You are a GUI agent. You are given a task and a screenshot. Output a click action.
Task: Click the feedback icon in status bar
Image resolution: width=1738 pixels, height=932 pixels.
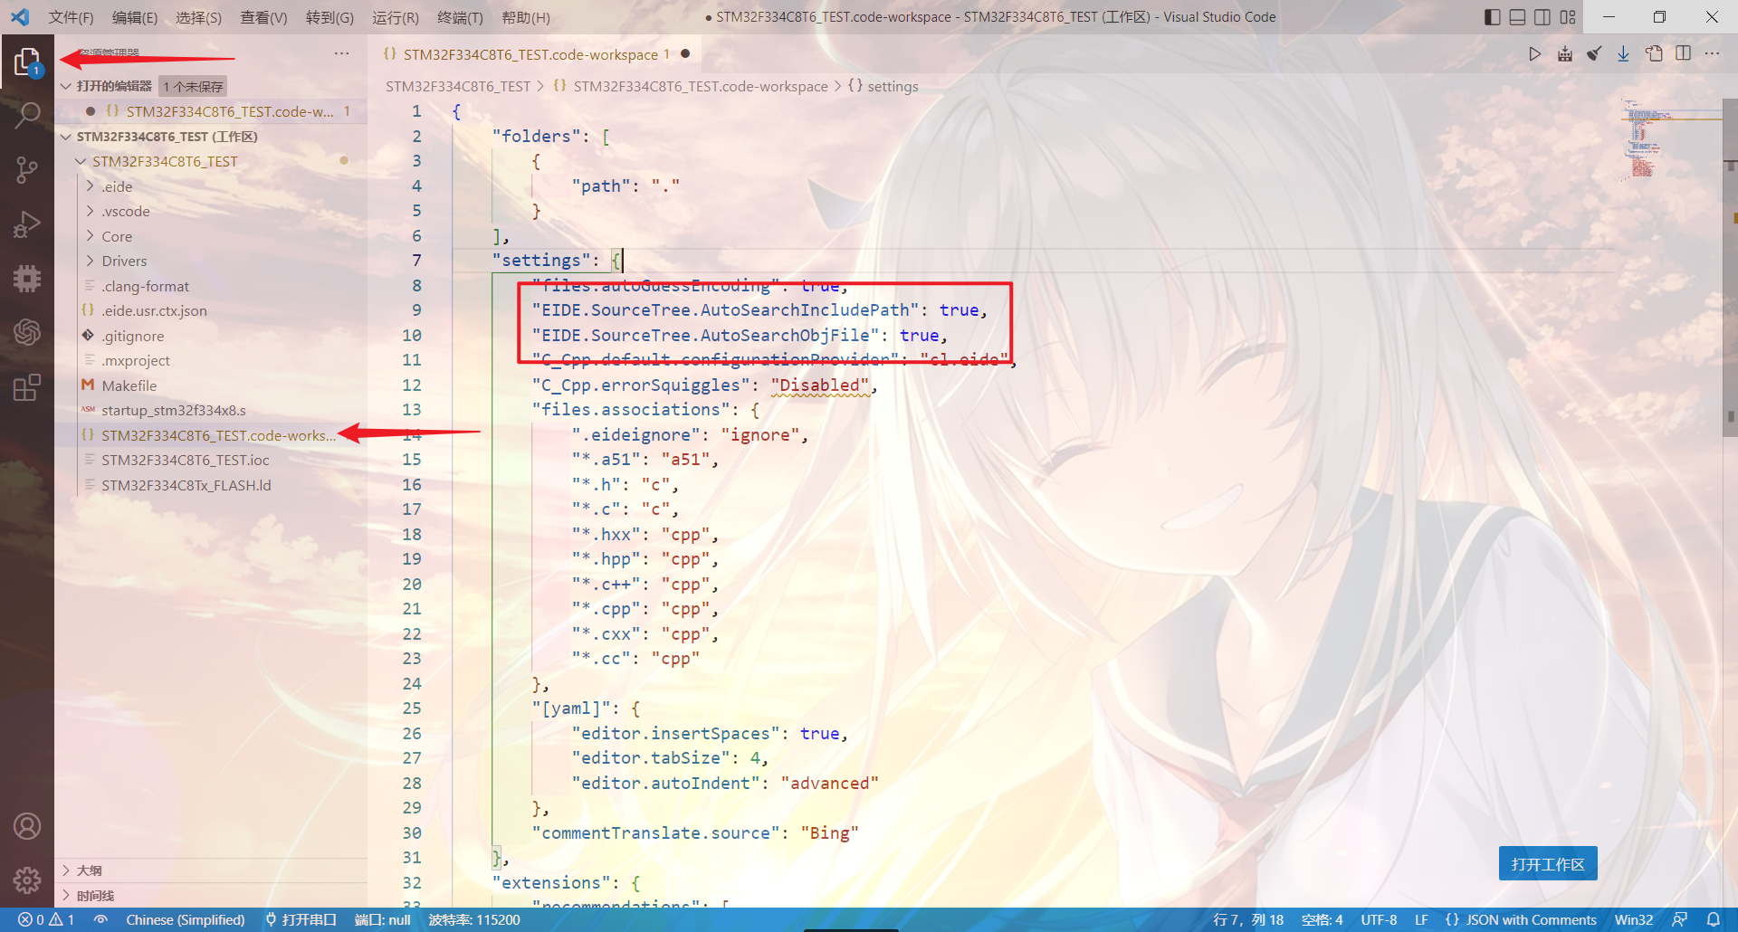pos(1679,919)
